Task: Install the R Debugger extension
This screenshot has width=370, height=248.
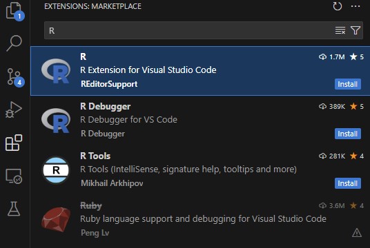Action: pyautogui.click(x=348, y=134)
